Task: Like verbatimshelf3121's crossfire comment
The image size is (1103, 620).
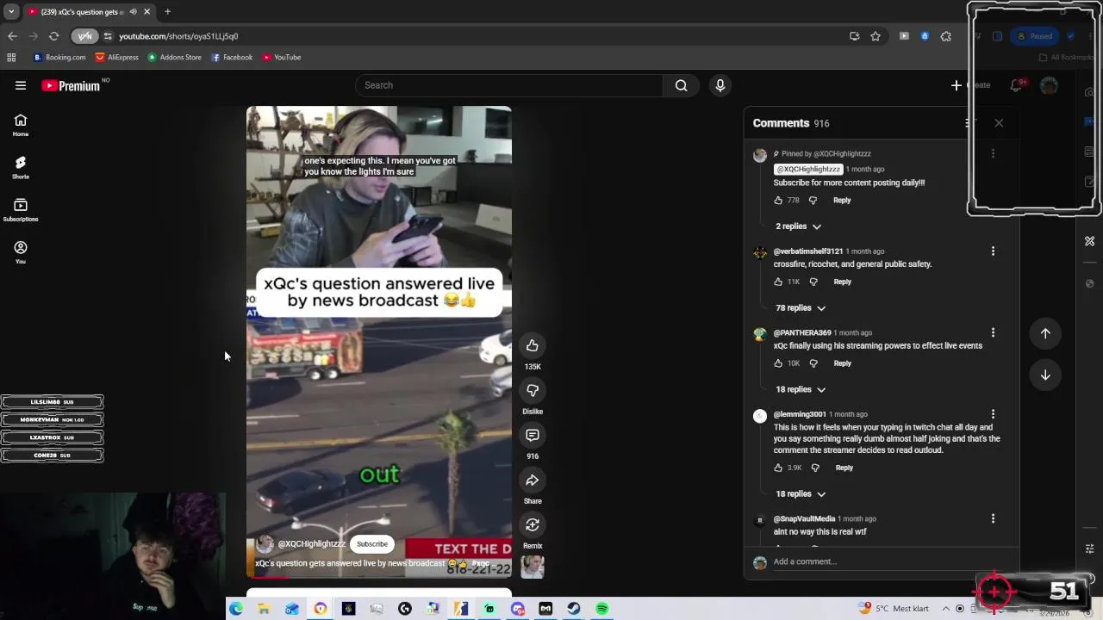Action: tap(778, 282)
